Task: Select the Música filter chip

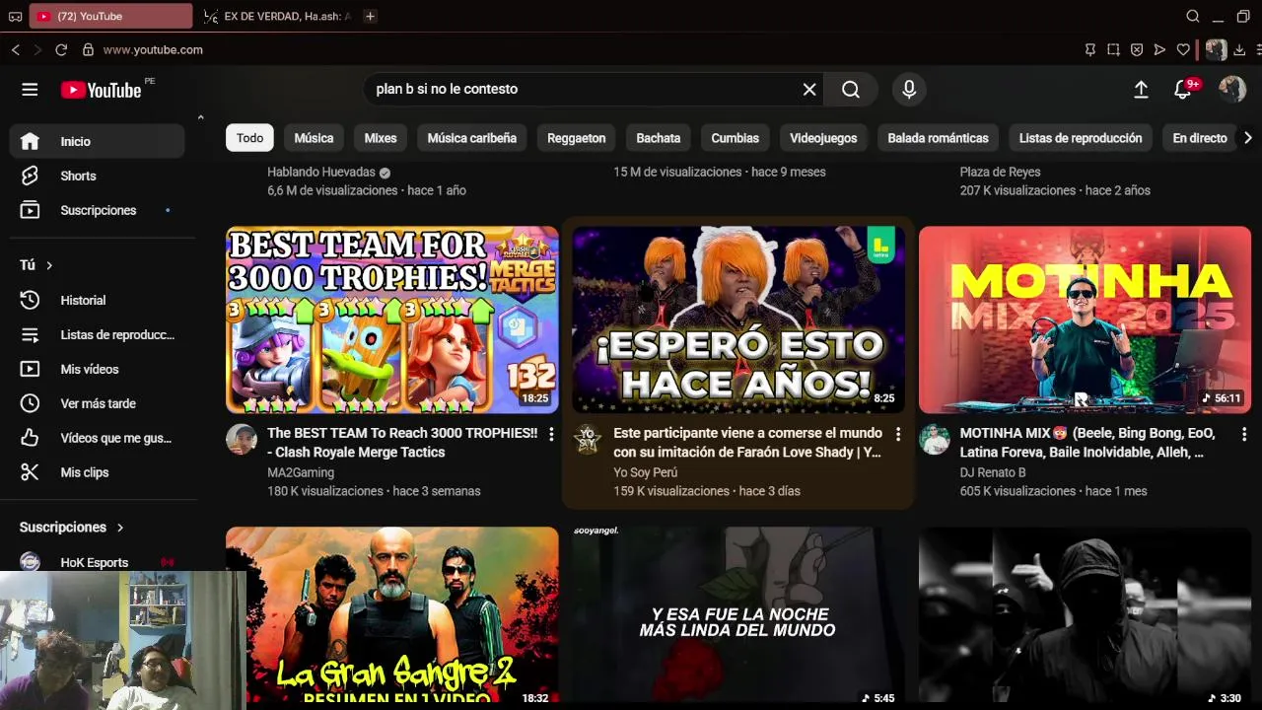Action: pyautogui.click(x=314, y=138)
